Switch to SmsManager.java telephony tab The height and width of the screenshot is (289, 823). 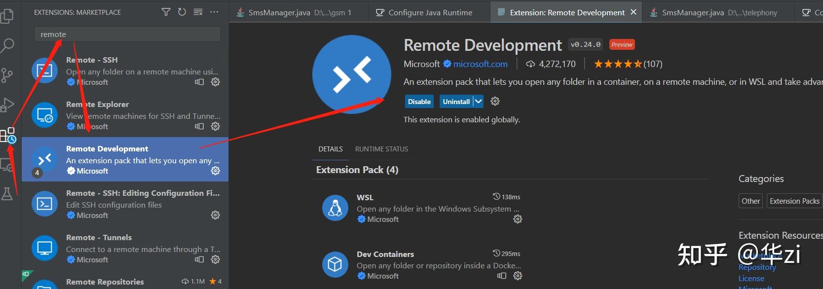tap(718, 12)
